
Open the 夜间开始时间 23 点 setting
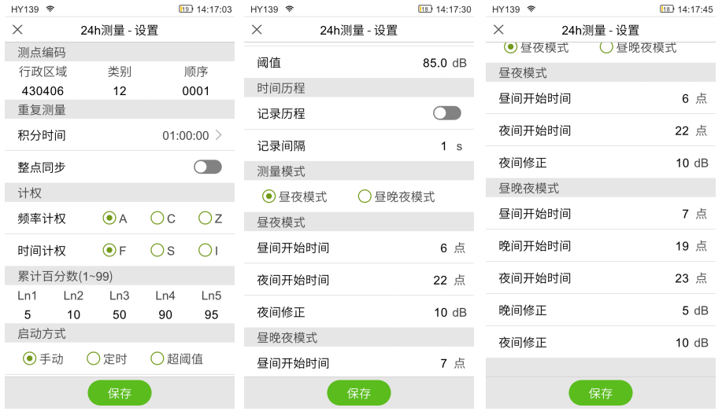pyautogui.click(x=681, y=278)
